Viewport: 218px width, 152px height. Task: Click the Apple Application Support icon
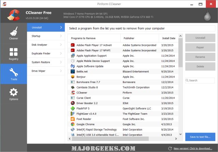point(73,56)
